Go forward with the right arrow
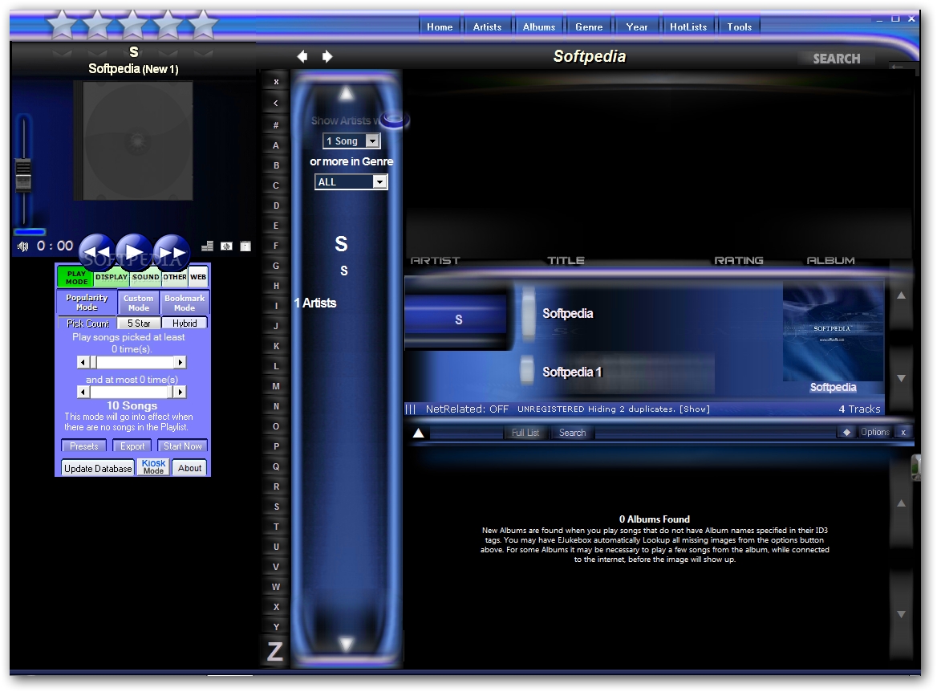Viewport: 937px width, 692px height. point(327,56)
